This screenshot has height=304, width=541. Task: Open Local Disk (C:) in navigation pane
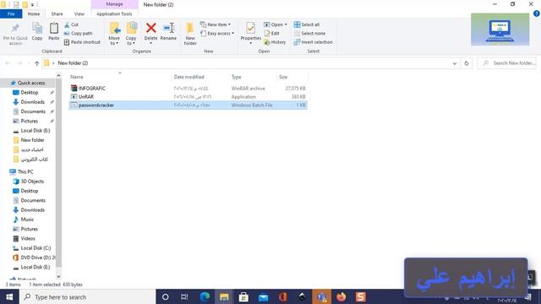point(36,247)
